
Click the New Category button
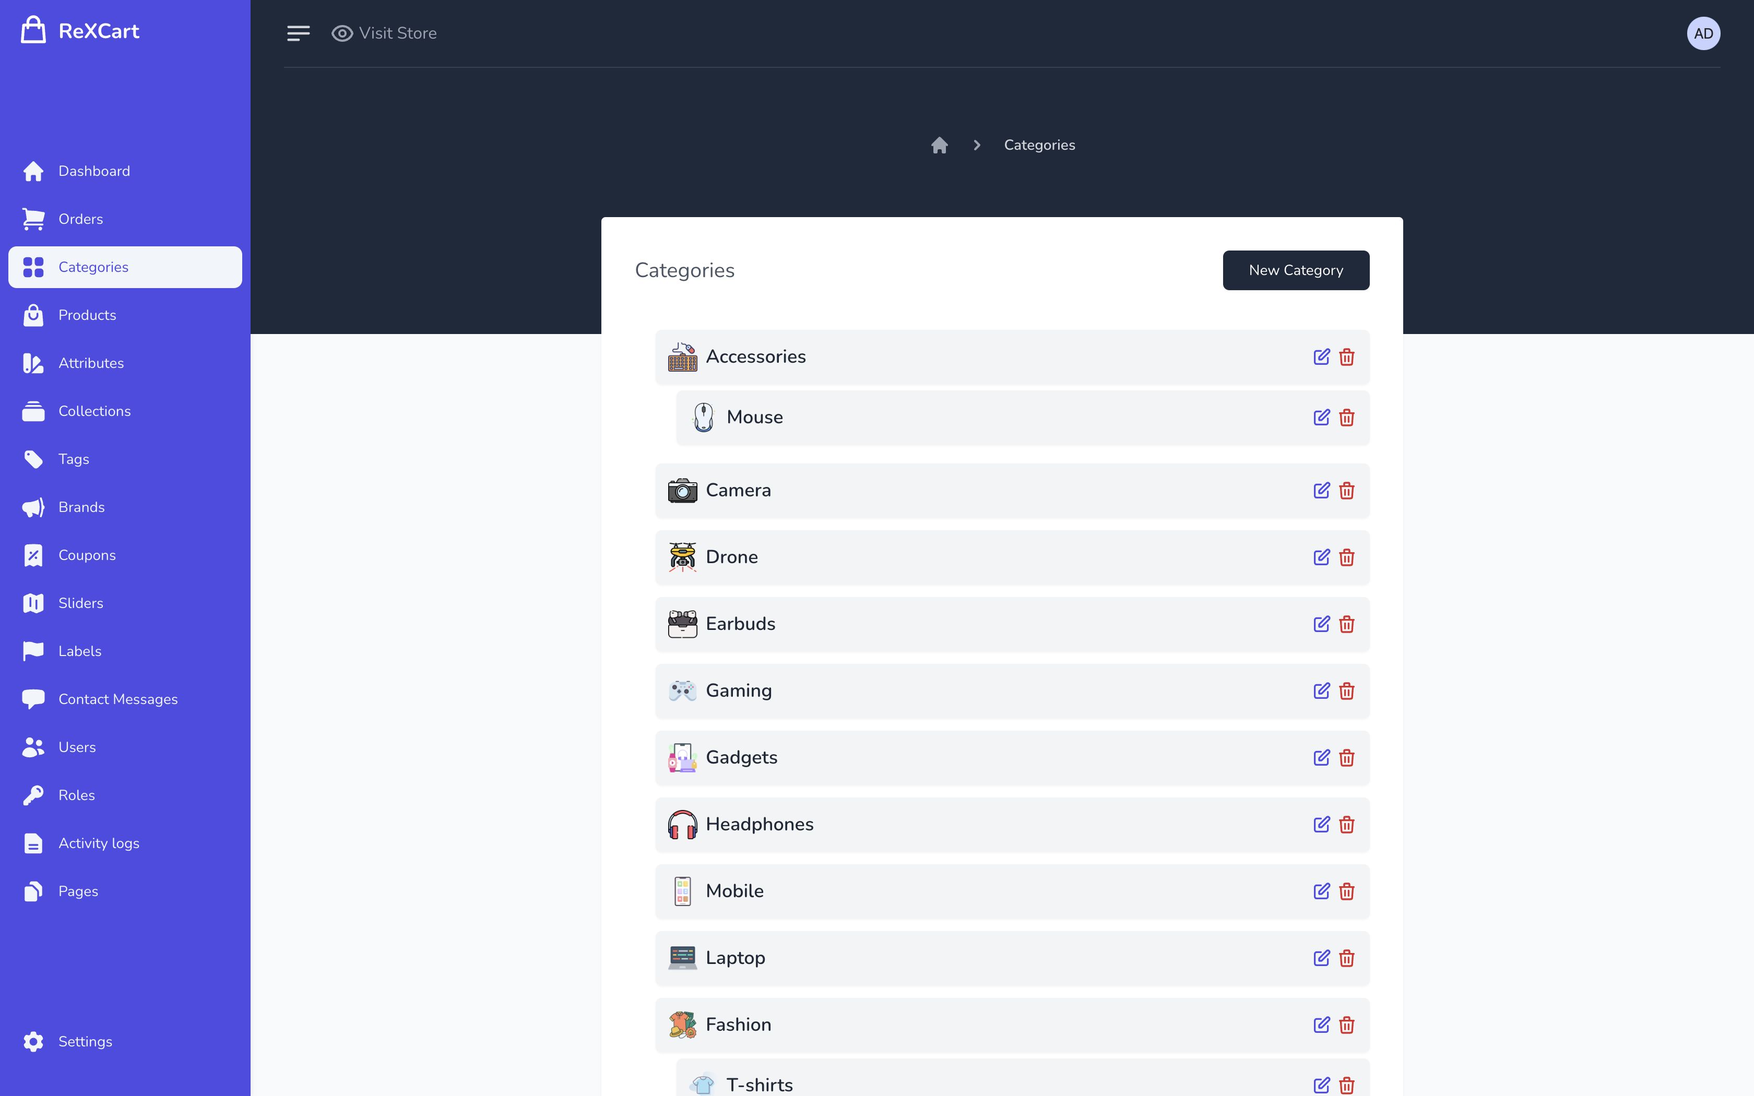pos(1295,270)
